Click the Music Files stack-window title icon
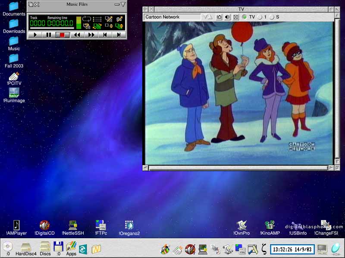 coord(31,4)
